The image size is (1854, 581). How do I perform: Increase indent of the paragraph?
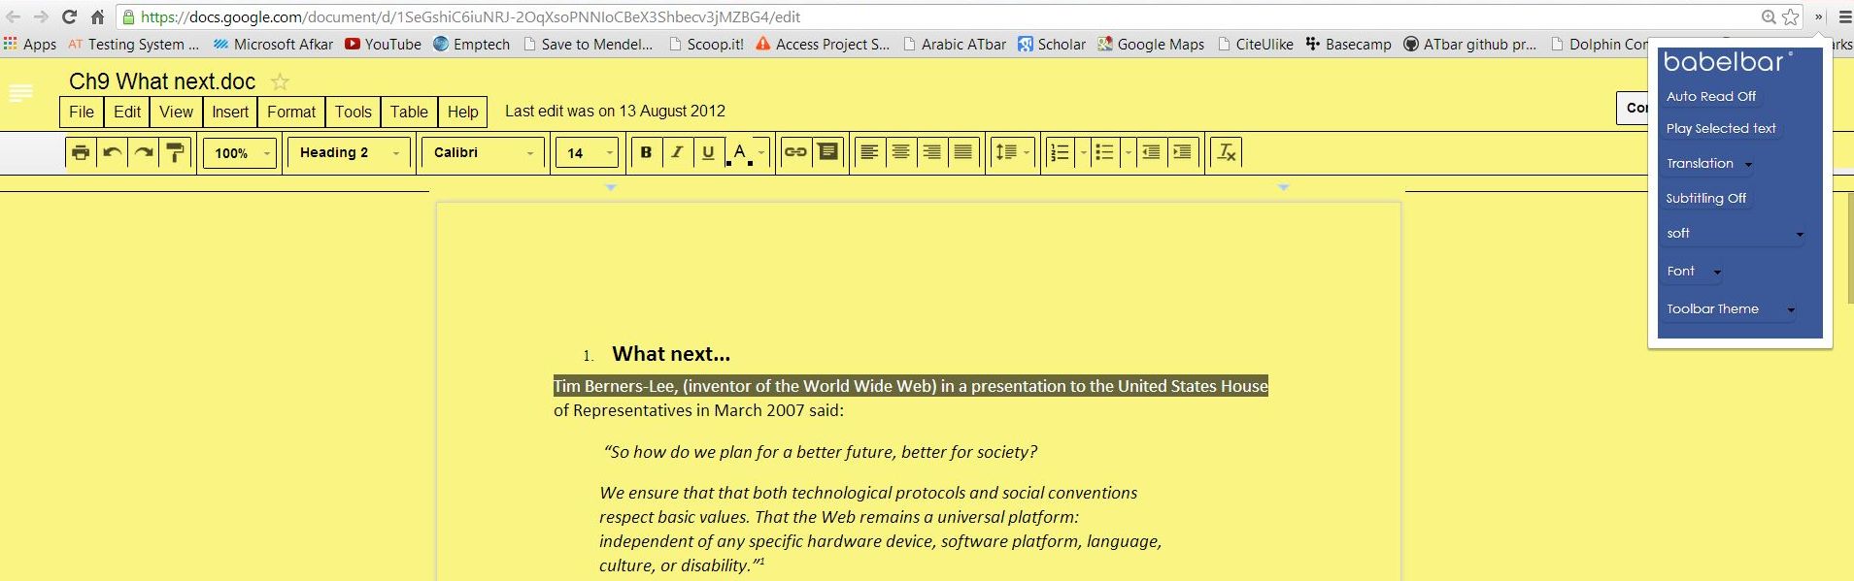click(1182, 152)
